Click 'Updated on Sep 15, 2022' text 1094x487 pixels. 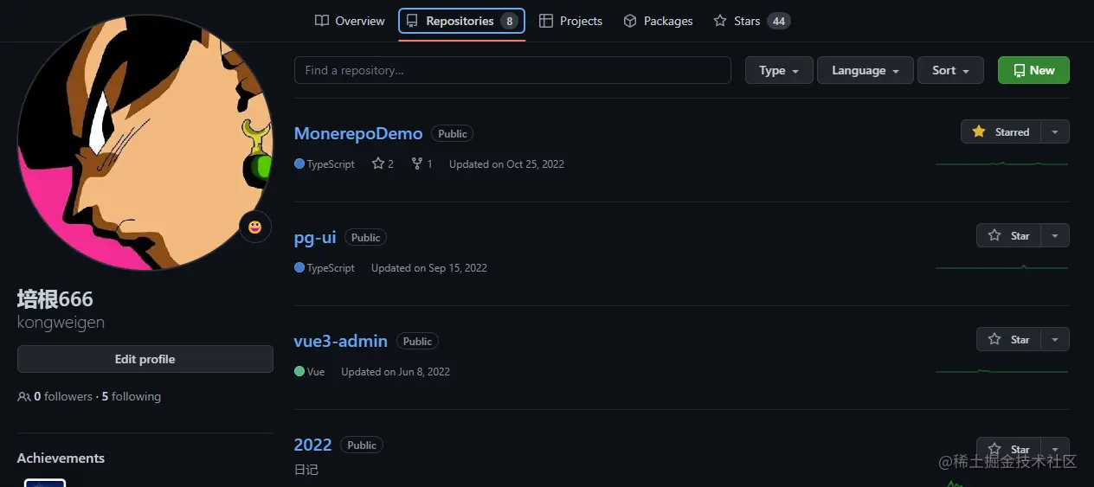point(429,268)
